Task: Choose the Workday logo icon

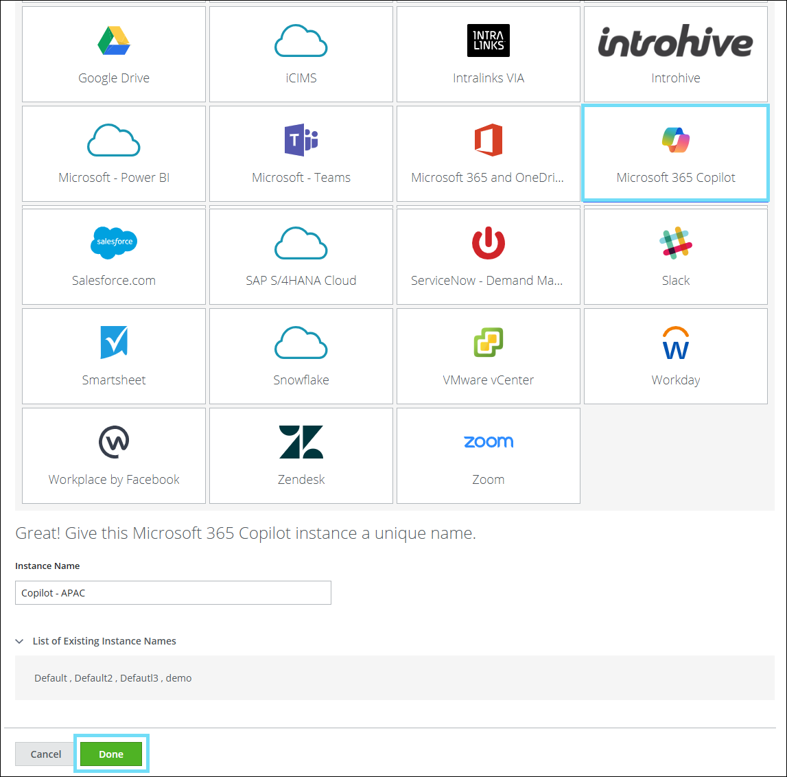Action: point(676,343)
